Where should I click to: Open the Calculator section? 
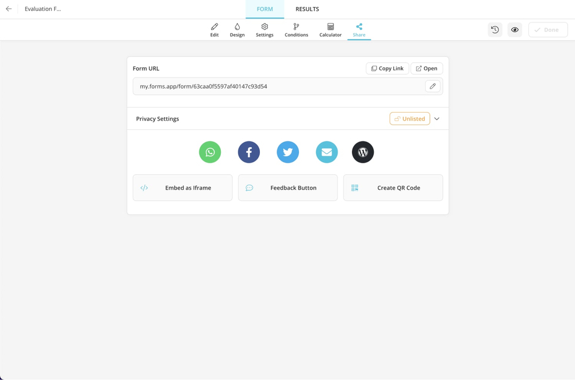[x=330, y=30]
